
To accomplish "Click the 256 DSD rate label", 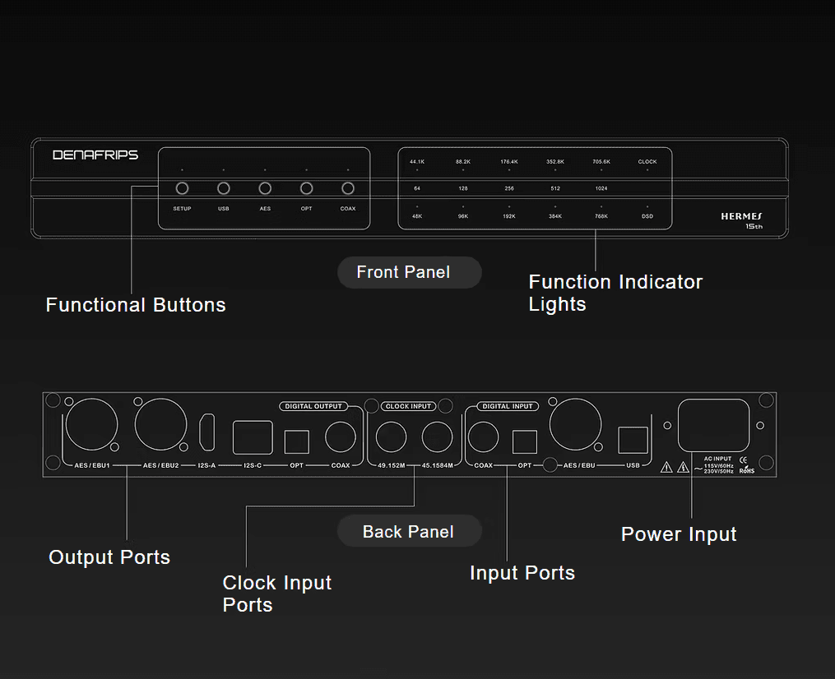I will pyautogui.click(x=509, y=188).
